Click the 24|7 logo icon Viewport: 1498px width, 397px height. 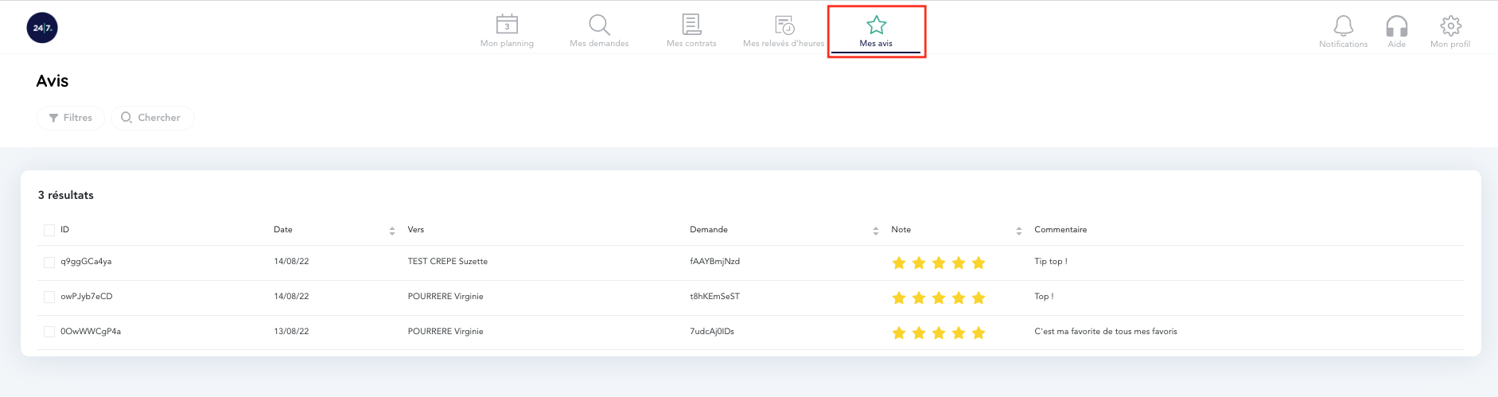pos(42,28)
